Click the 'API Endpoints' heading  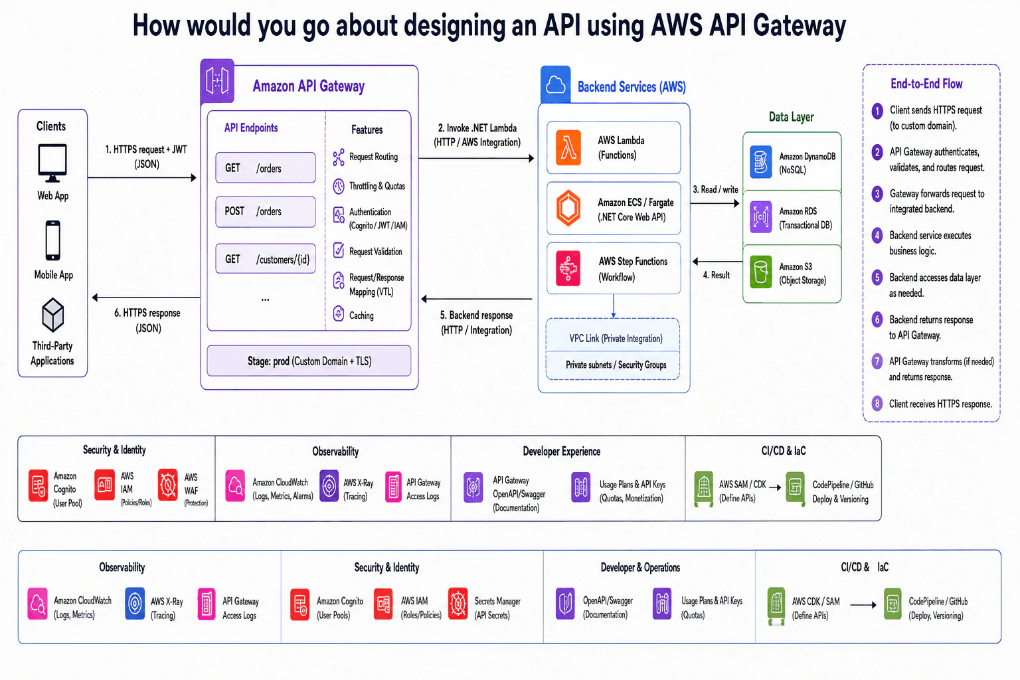(251, 127)
